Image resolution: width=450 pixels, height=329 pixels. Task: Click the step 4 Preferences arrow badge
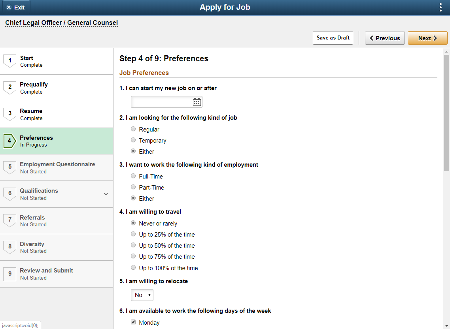10,141
